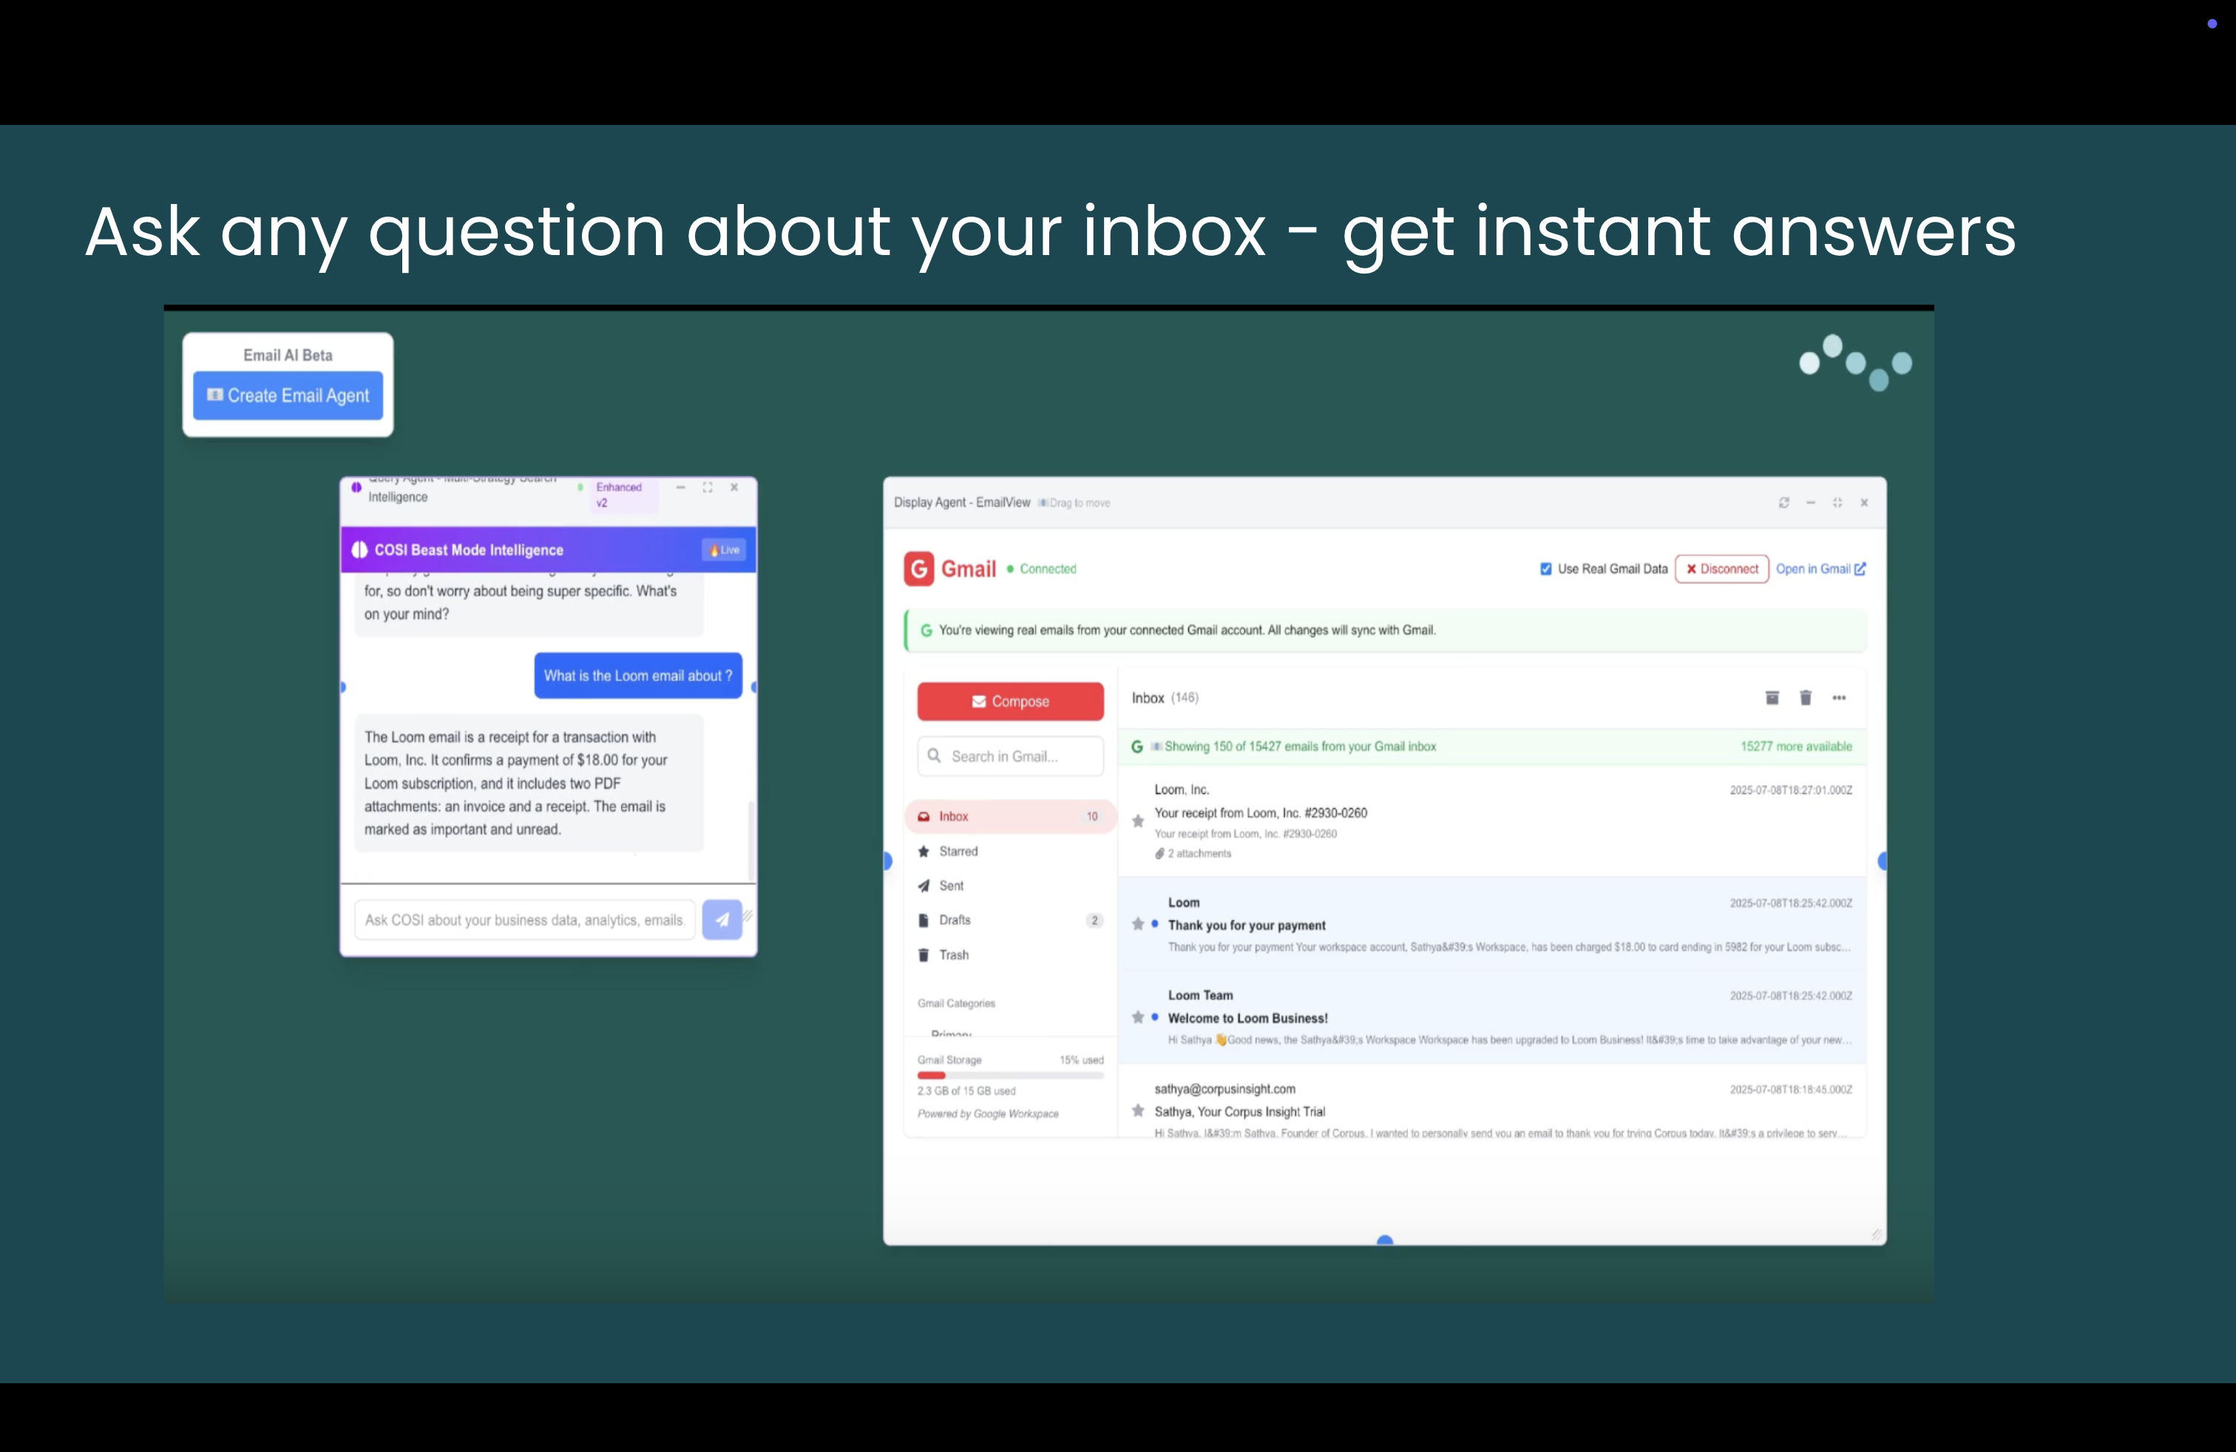Open the 'Your receipt from Loom, Inc. #2930-0260' email
Image resolution: width=2236 pixels, height=1452 pixels.
point(1492,822)
